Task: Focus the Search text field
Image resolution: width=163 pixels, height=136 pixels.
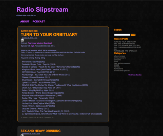Action: (122, 35)
